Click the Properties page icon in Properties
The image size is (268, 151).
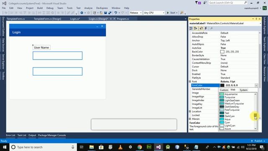click(x=201, y=29)
